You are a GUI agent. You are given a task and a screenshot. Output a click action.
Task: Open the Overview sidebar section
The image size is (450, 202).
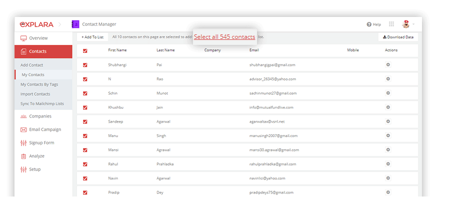click(x=43, y=38)
